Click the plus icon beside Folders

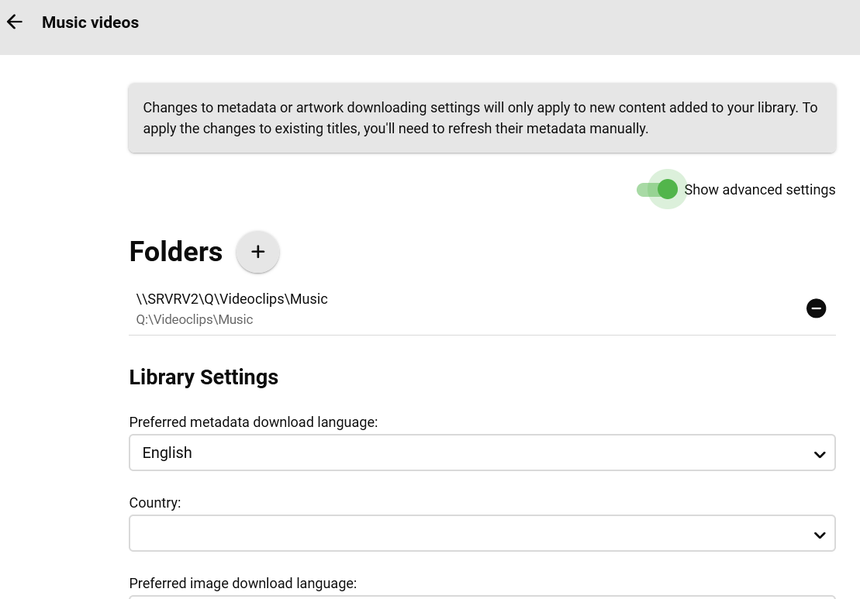pyautogui.click(x=257, y=252)
